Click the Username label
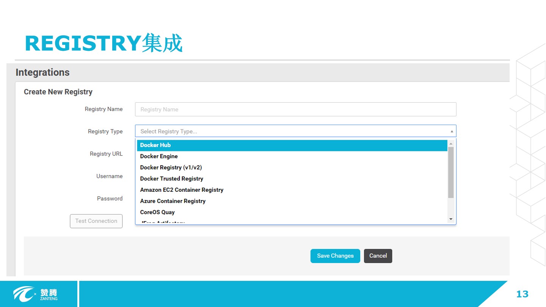 [x=110, y=176]
